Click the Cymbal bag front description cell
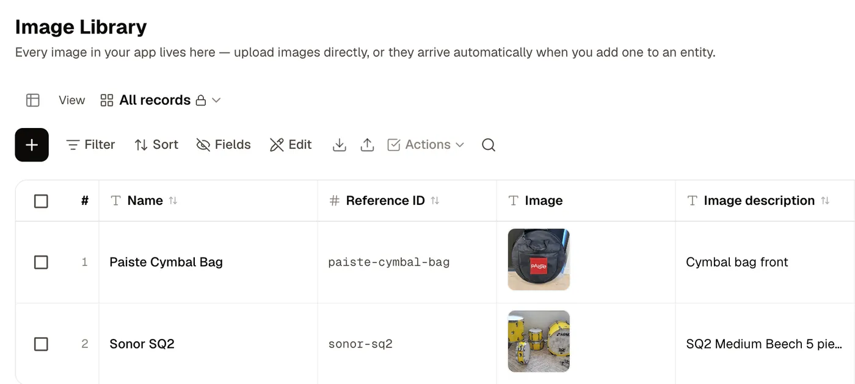This screenshot has height=384, width=855. point(765,262)
